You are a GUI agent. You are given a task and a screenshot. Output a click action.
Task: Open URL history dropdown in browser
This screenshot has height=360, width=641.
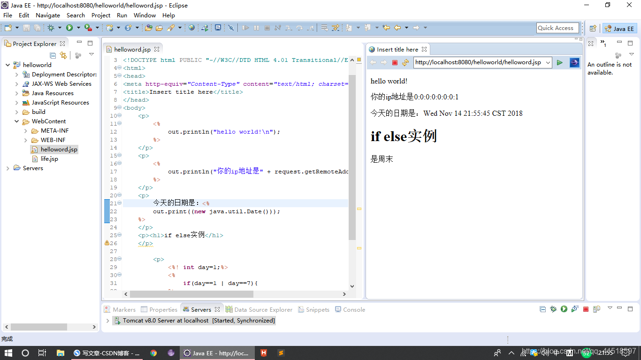click(x=548, y=62)
